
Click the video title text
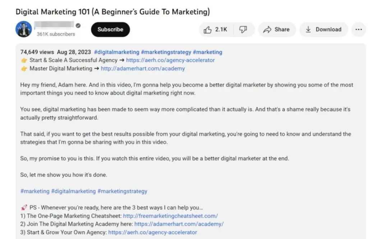[112, 11]
